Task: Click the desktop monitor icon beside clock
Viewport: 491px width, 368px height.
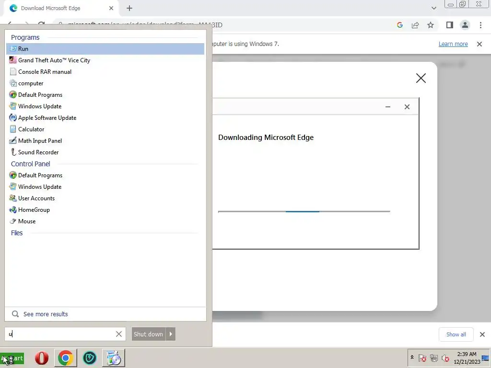Action: coord(485,358)
